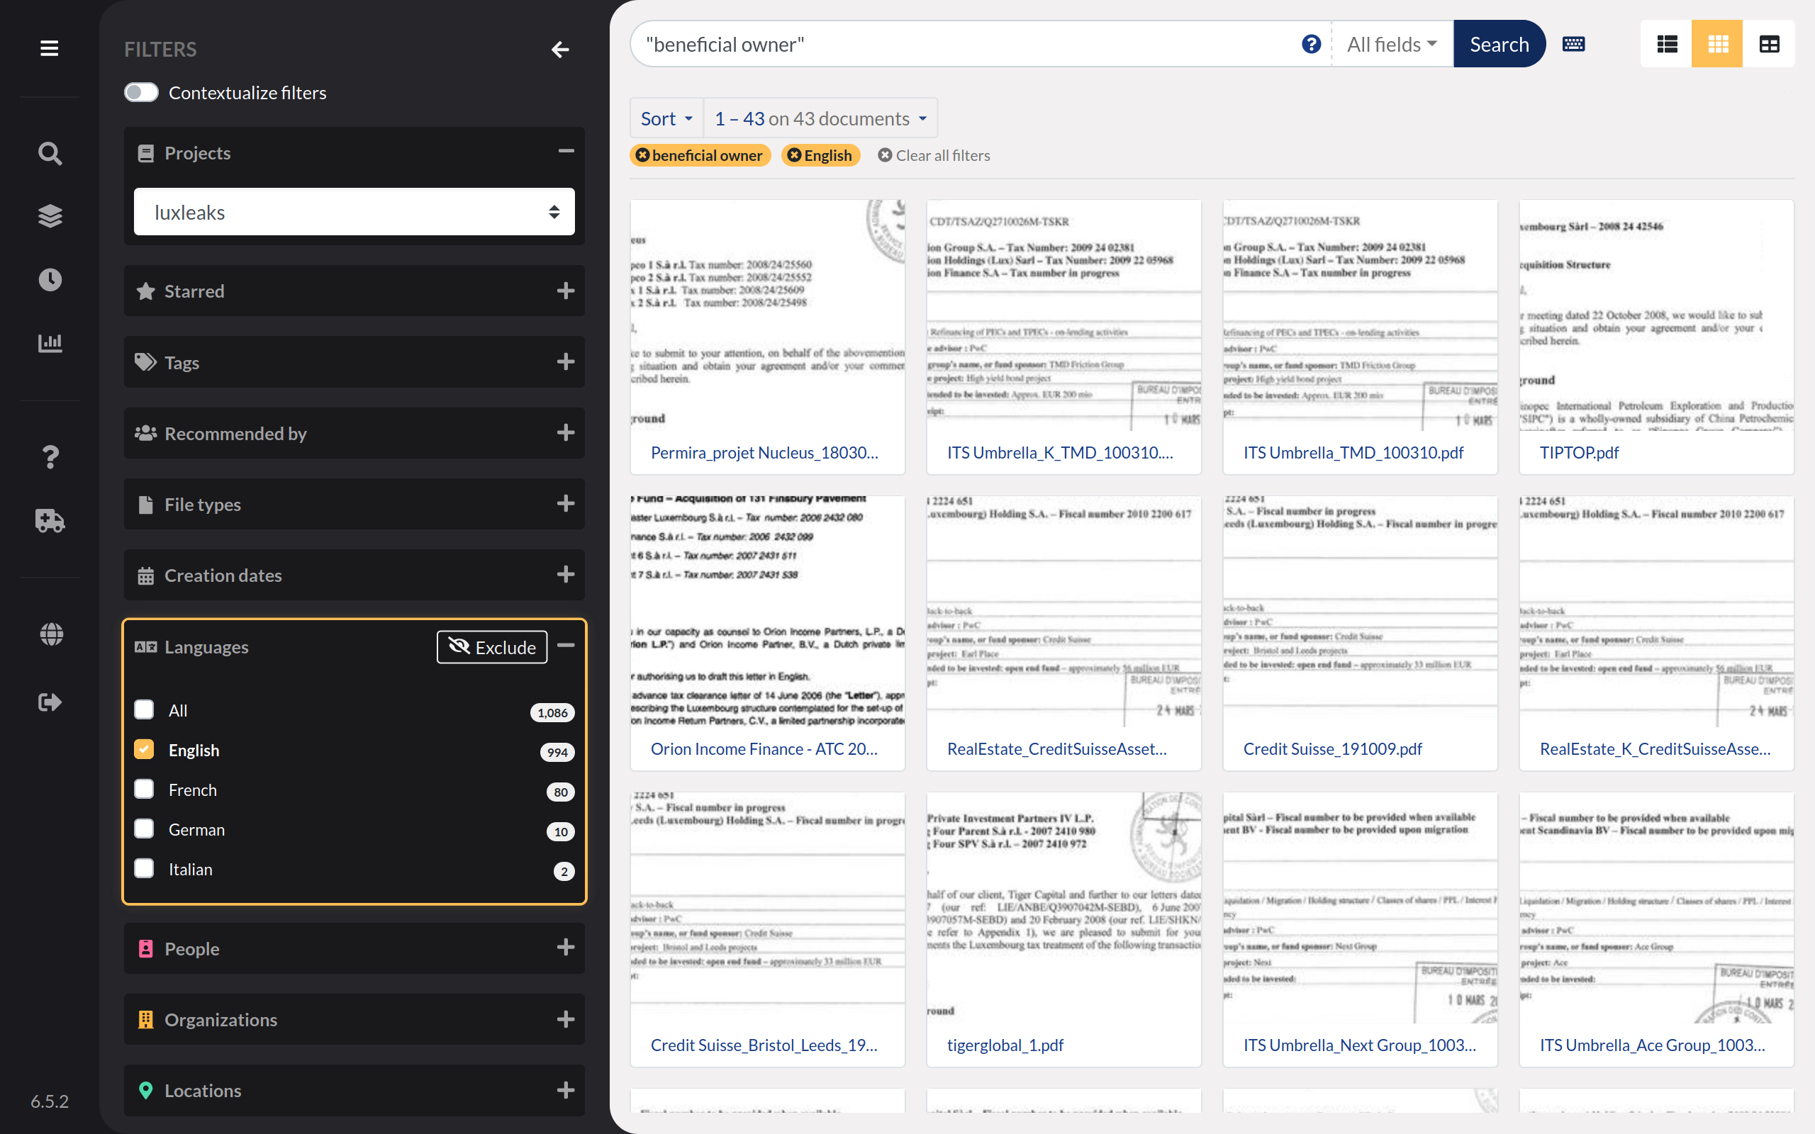Expand the Organizations filter

(x=566, y=1019)
